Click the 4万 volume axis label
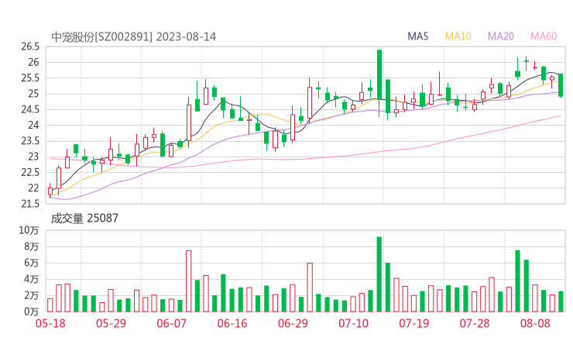573x341 pixels. coord(32,279)
